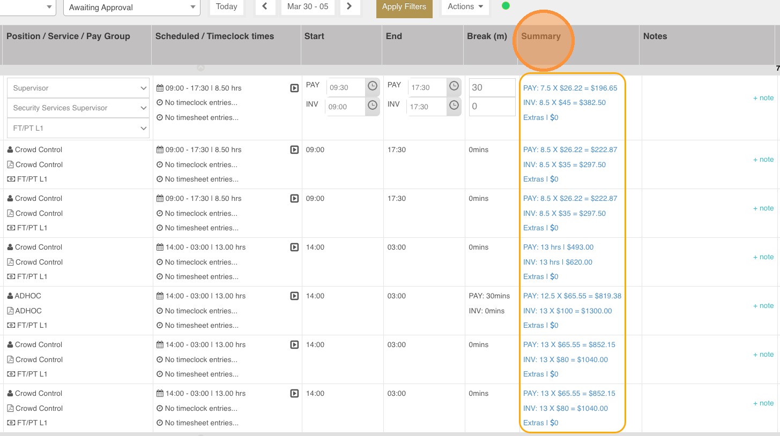Click the clock icon beside PAY start 09:30
This screenshot has width=780, height=436.
pyautogui.click(x=372, y=86)
